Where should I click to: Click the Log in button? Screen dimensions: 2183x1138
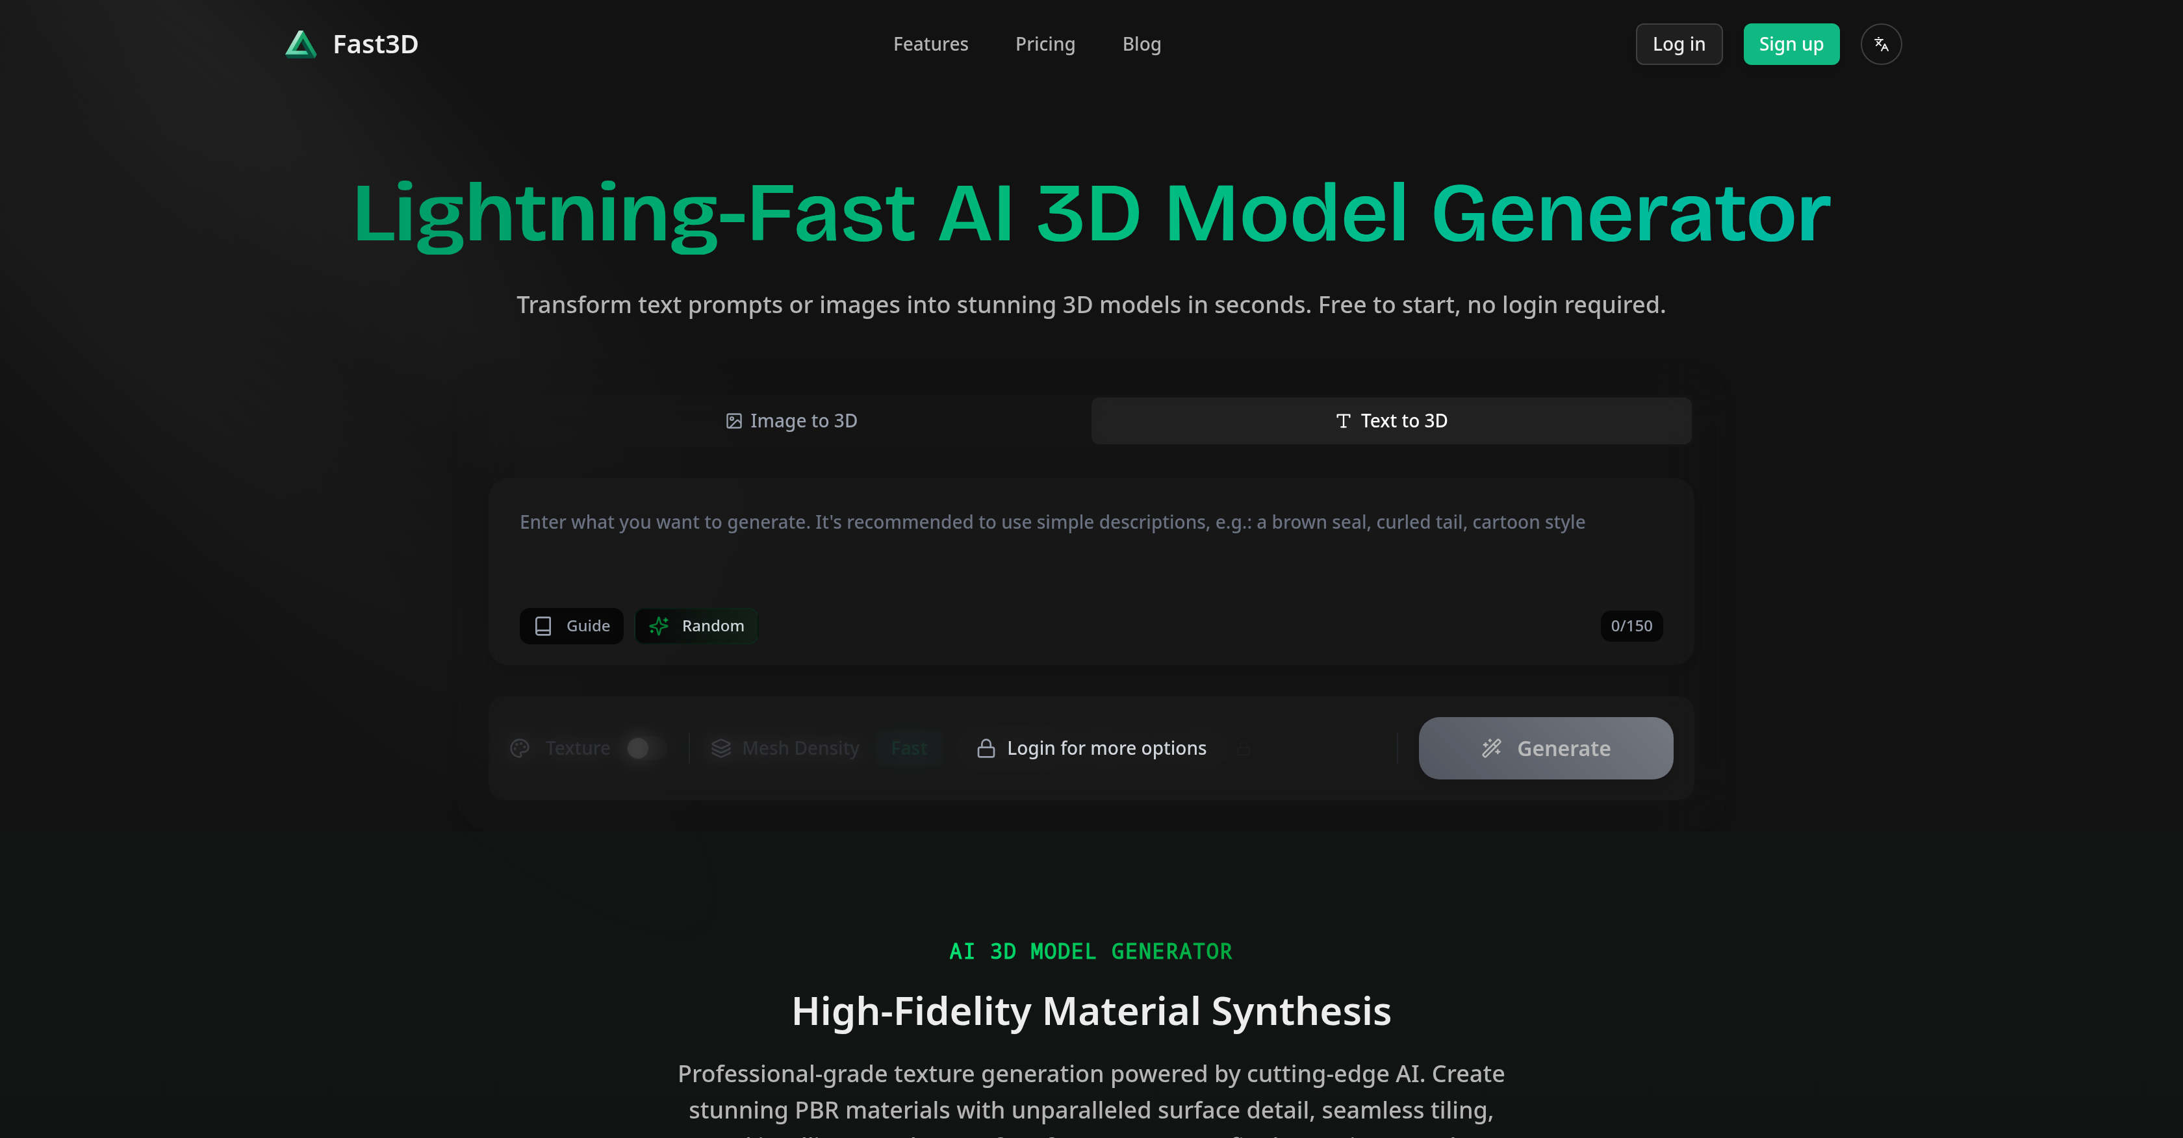[x=1679, y=44]
